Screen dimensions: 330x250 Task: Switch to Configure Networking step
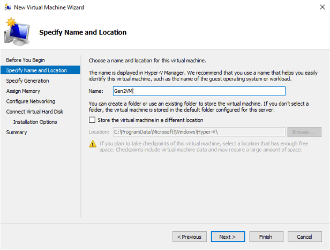pyautogui.click(x=30, y=101)
